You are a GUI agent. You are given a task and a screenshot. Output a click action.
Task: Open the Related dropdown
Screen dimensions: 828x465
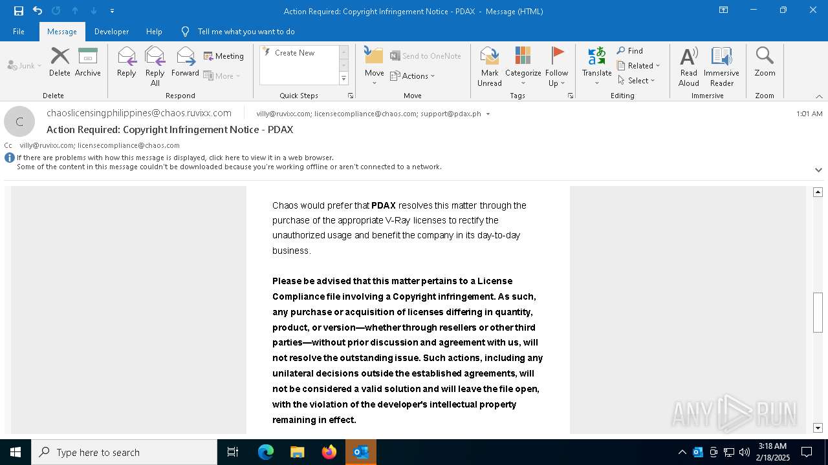638,66
